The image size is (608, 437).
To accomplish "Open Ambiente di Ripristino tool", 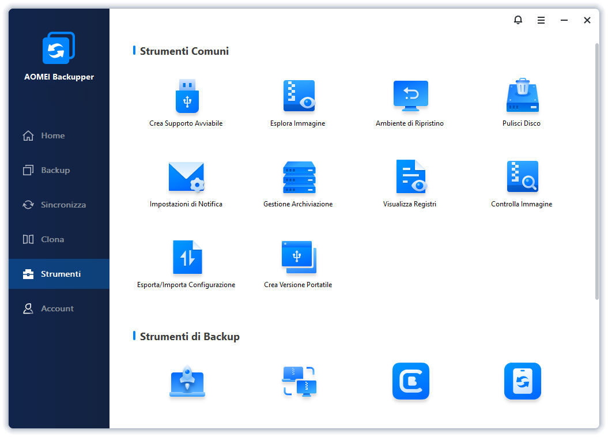I will pyautogui.click(x=410, y=96).
